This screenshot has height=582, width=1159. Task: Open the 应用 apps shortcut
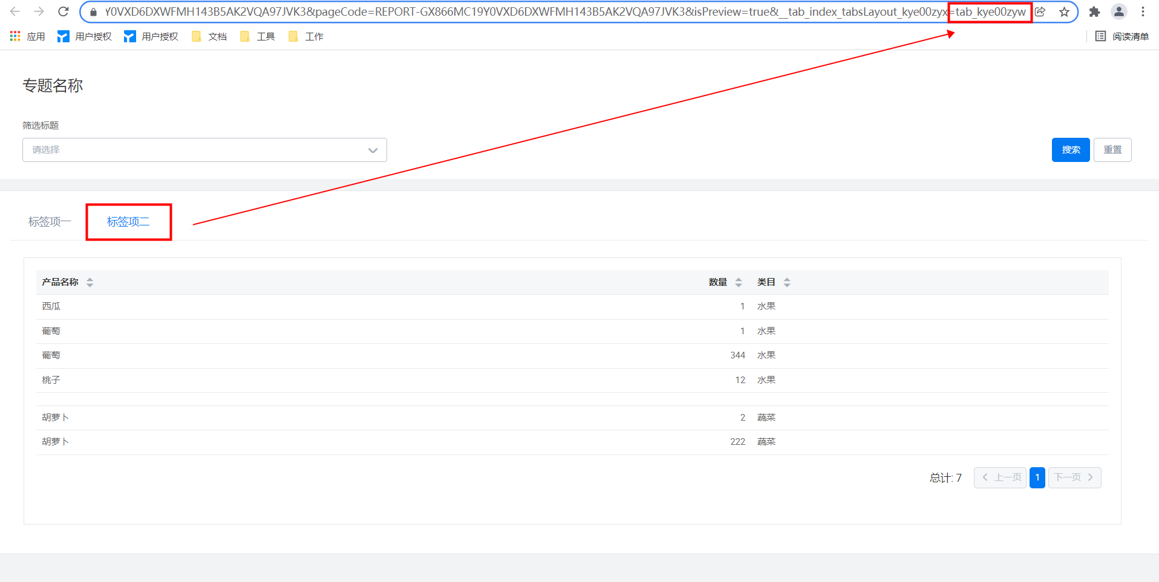coord(28,37)
